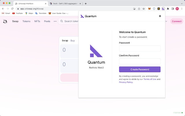Click the Rethink Web3 tagline
Image resolution: width=185 pixels, height=116 pixels.
[96, 68]
